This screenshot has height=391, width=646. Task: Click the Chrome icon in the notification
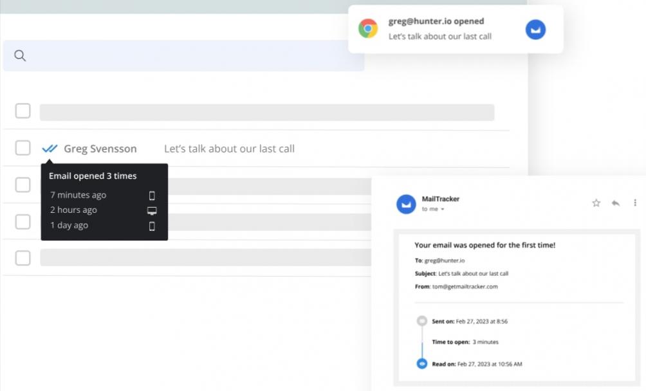(x=368, y=29)
